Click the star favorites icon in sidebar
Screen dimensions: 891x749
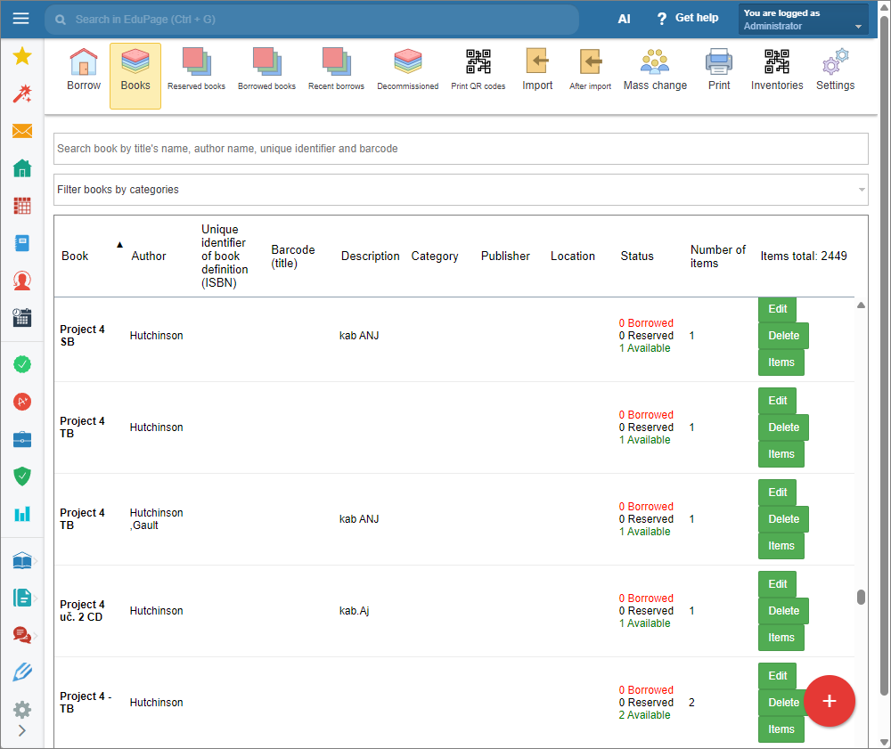click(x=22, y=57)
